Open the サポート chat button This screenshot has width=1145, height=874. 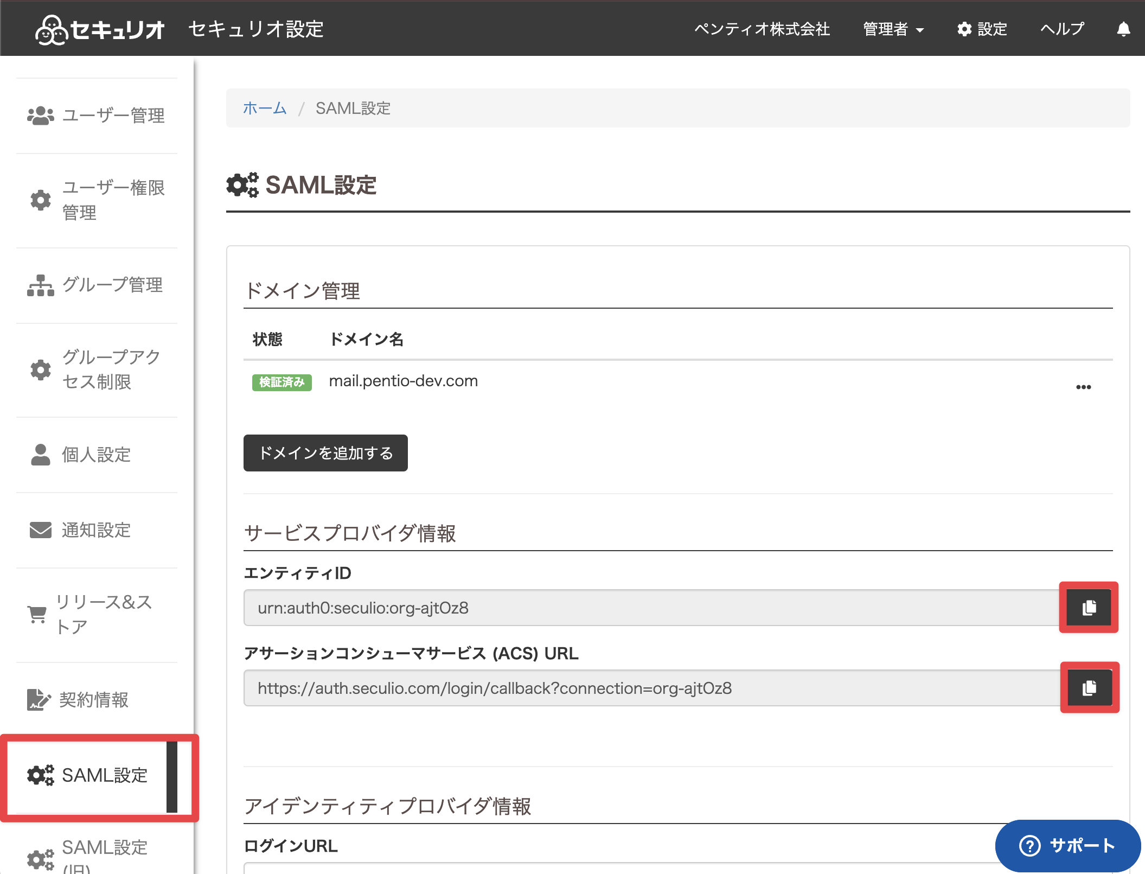coord(1067,845)
